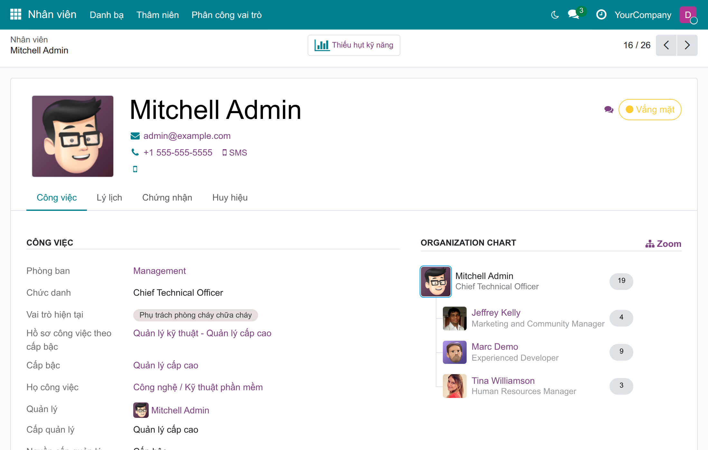The height and width of the screenshot is (450, 708).
Task: Open the activities clock icon
Action: (601, 15)
